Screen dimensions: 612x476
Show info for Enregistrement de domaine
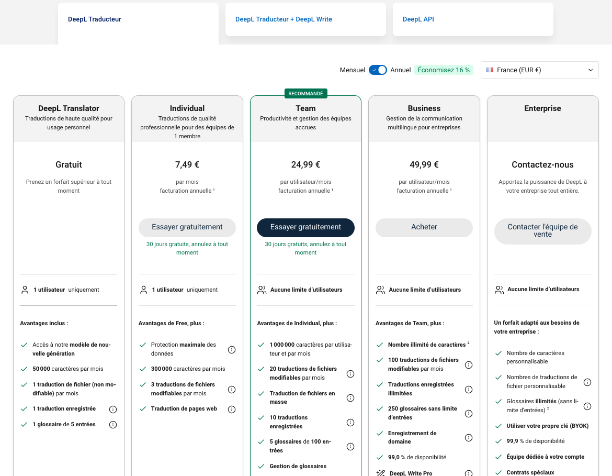[x=469, y=438]
